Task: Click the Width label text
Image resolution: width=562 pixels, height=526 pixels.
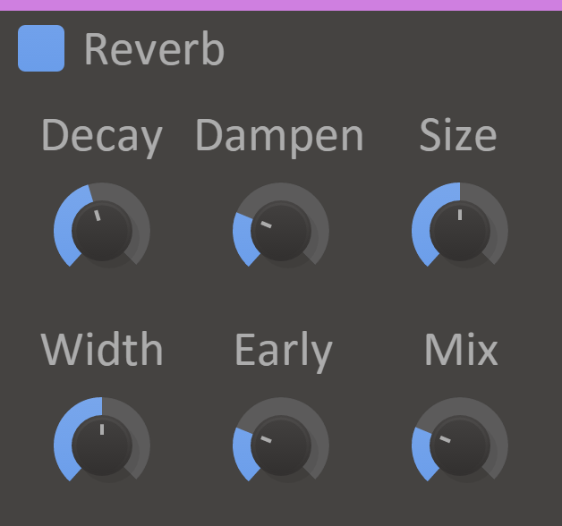Action: [x=102, y=350]
